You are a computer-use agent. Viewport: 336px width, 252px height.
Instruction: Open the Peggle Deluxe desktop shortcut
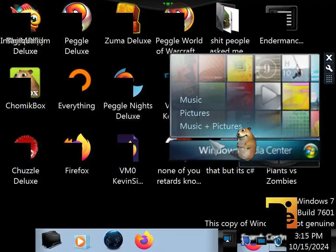coord(76,28)
